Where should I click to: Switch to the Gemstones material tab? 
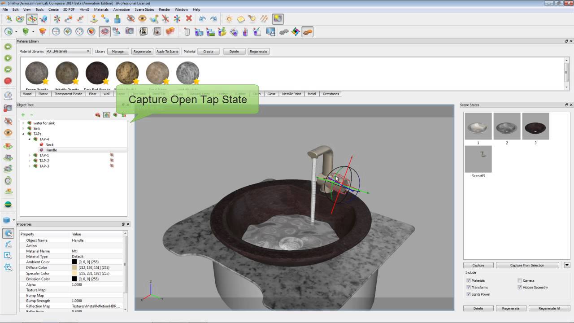pos(331,94)
